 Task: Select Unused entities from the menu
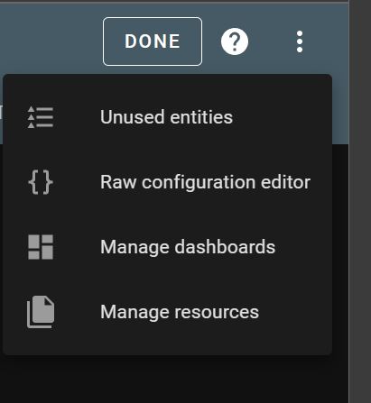(168, 117)
